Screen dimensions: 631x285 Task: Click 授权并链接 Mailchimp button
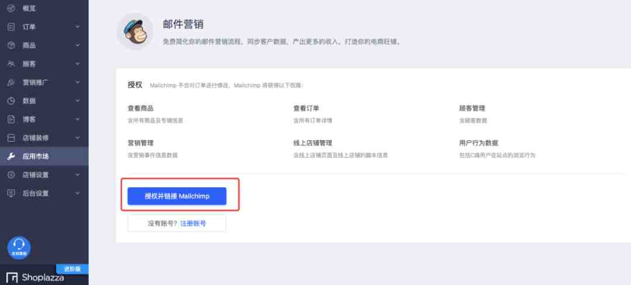coord(177,196)
